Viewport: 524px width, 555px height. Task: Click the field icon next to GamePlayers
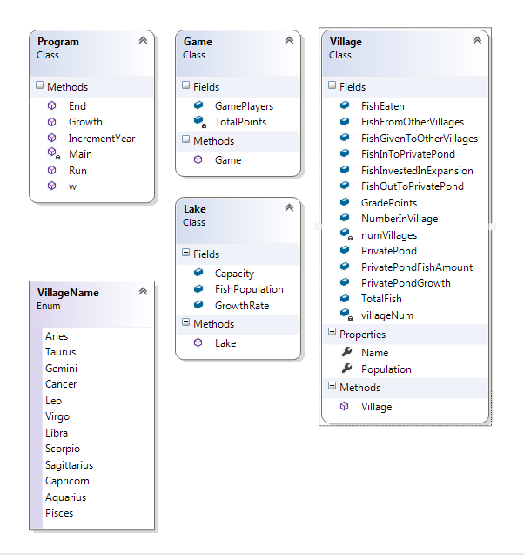(198, 105)
